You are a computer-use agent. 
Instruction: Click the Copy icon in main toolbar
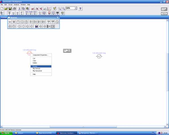coord(23,8)
